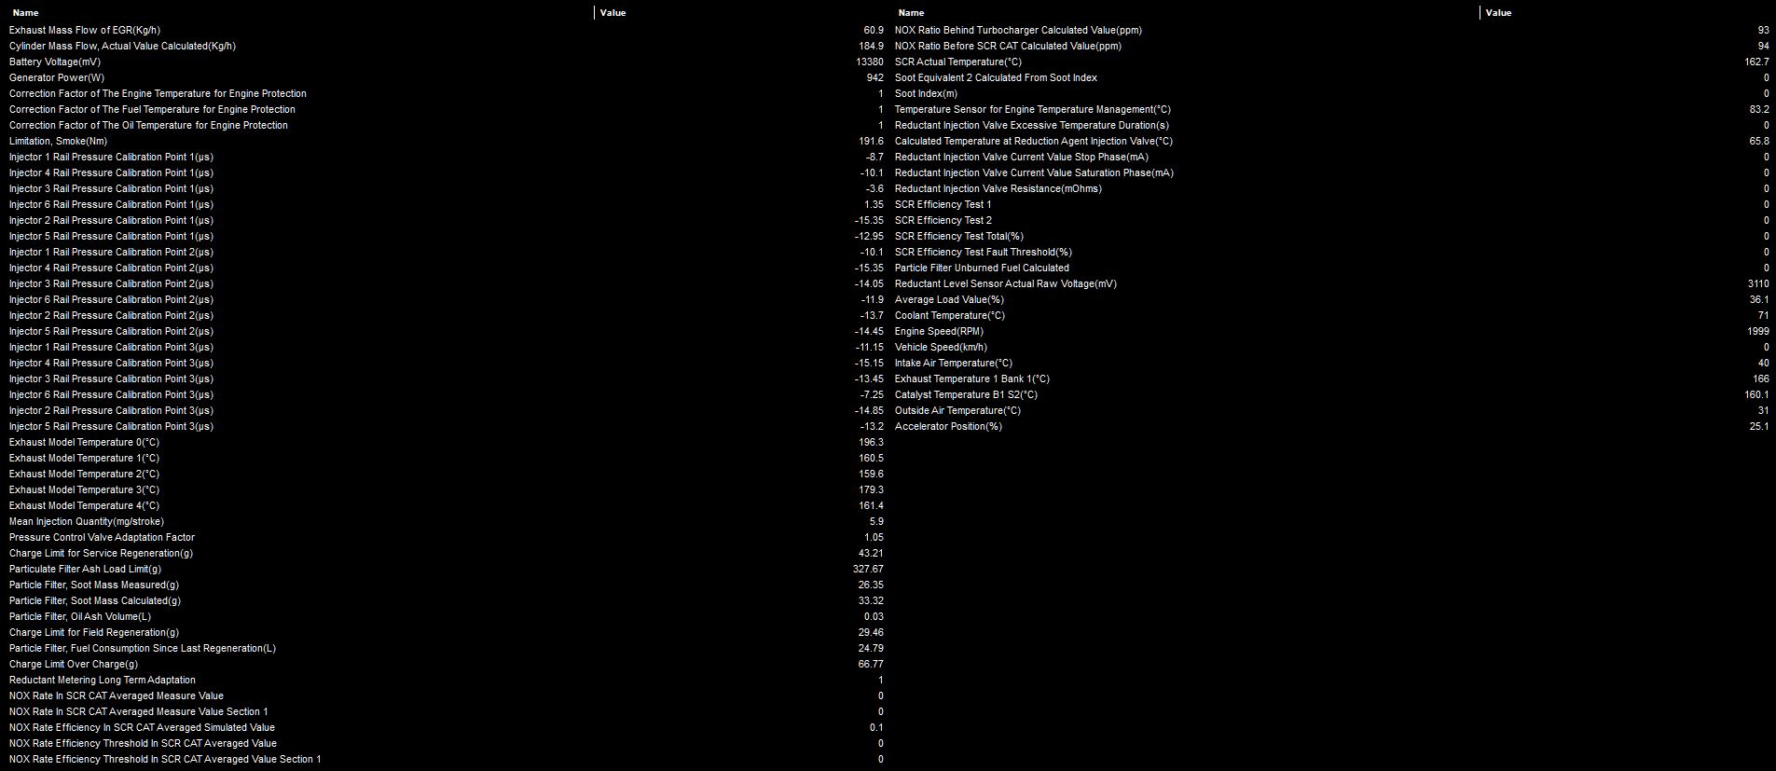Select Pressure Control Valve Adaptation Factor row

[x=446, y=537]
